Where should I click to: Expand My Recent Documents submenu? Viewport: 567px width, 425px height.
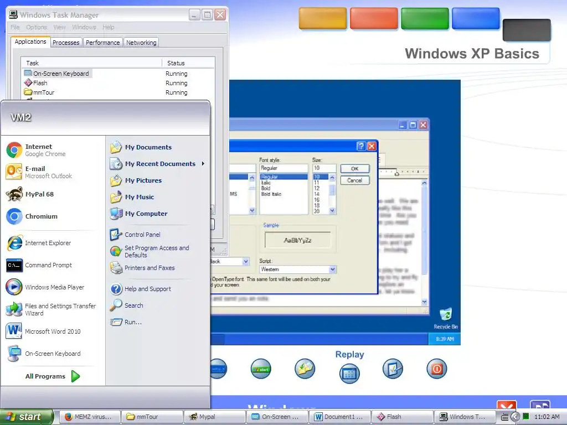click(158, 164)
